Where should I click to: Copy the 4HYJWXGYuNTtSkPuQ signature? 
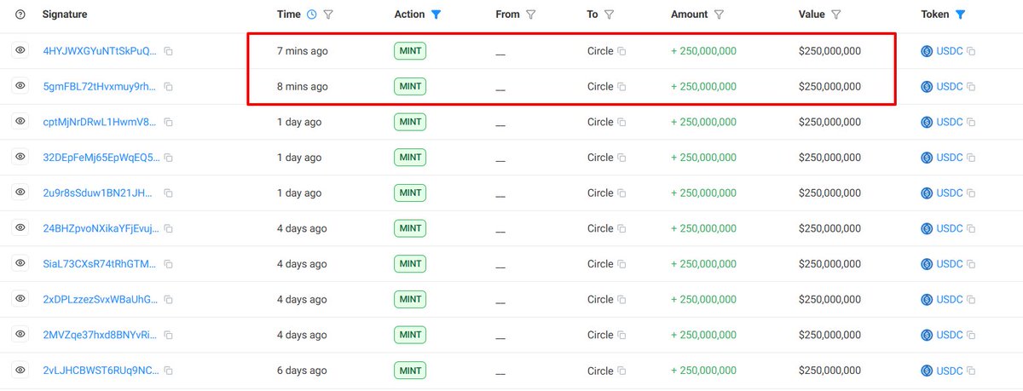click(x=169, y=51)
